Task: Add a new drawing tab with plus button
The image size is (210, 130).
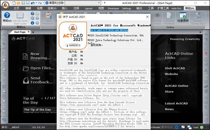Action: coord(33,32)
